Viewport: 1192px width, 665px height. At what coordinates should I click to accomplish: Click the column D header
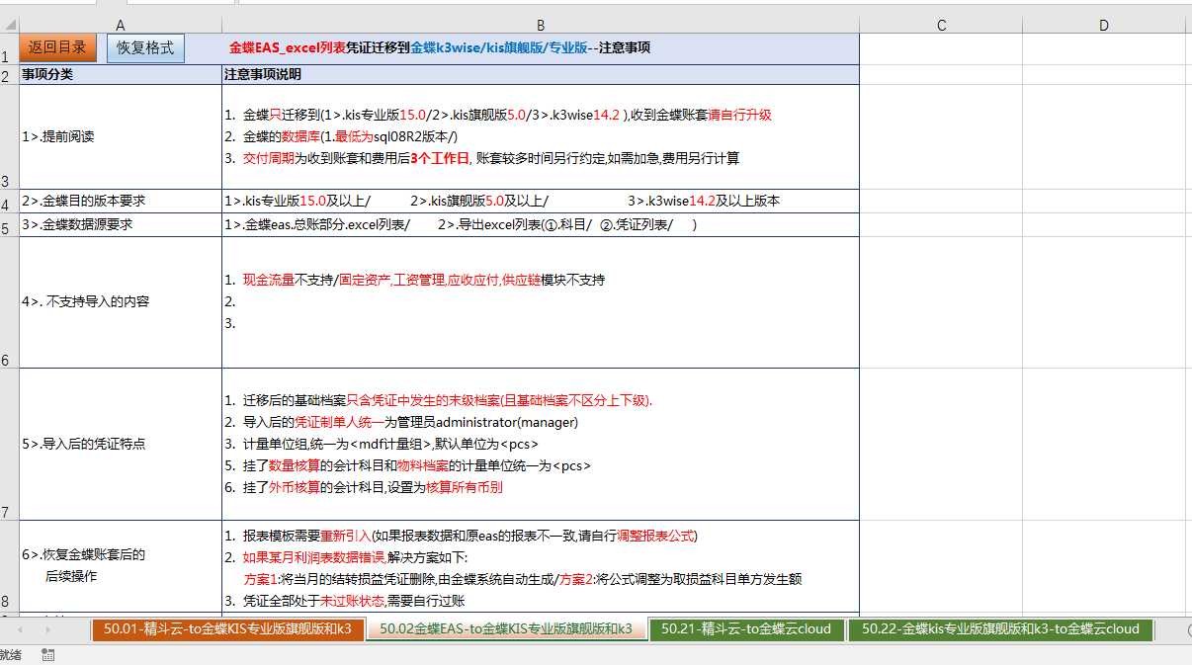tap(1104, 25)
